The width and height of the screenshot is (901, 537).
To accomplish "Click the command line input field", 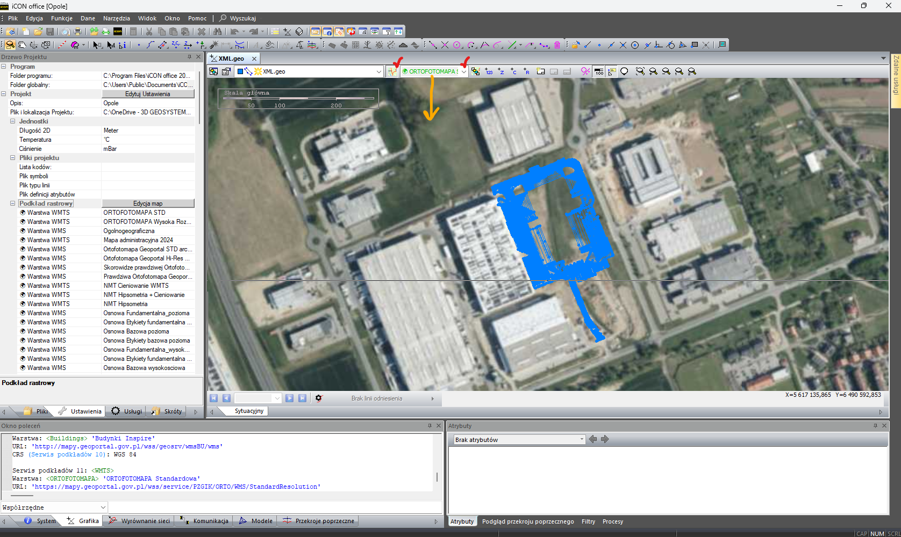I will tap(275, 507).
